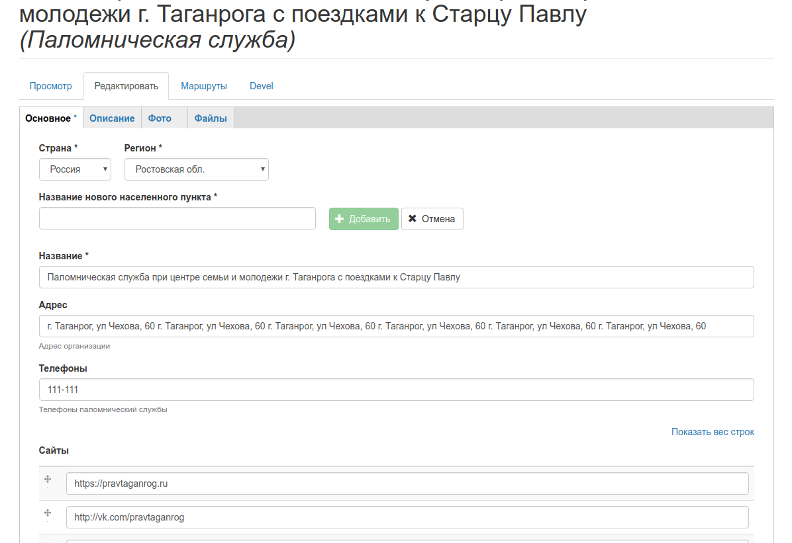The width and height of the screenshot is (792, 543).
Task: Open the Фото sub-tab
Action: [x=160, y=118]
